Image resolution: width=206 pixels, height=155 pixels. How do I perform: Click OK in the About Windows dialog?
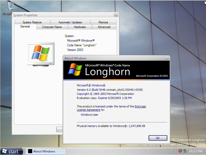(x=158, y=138)
